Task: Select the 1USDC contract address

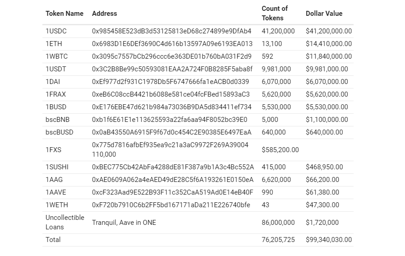Action: (171, 31)
